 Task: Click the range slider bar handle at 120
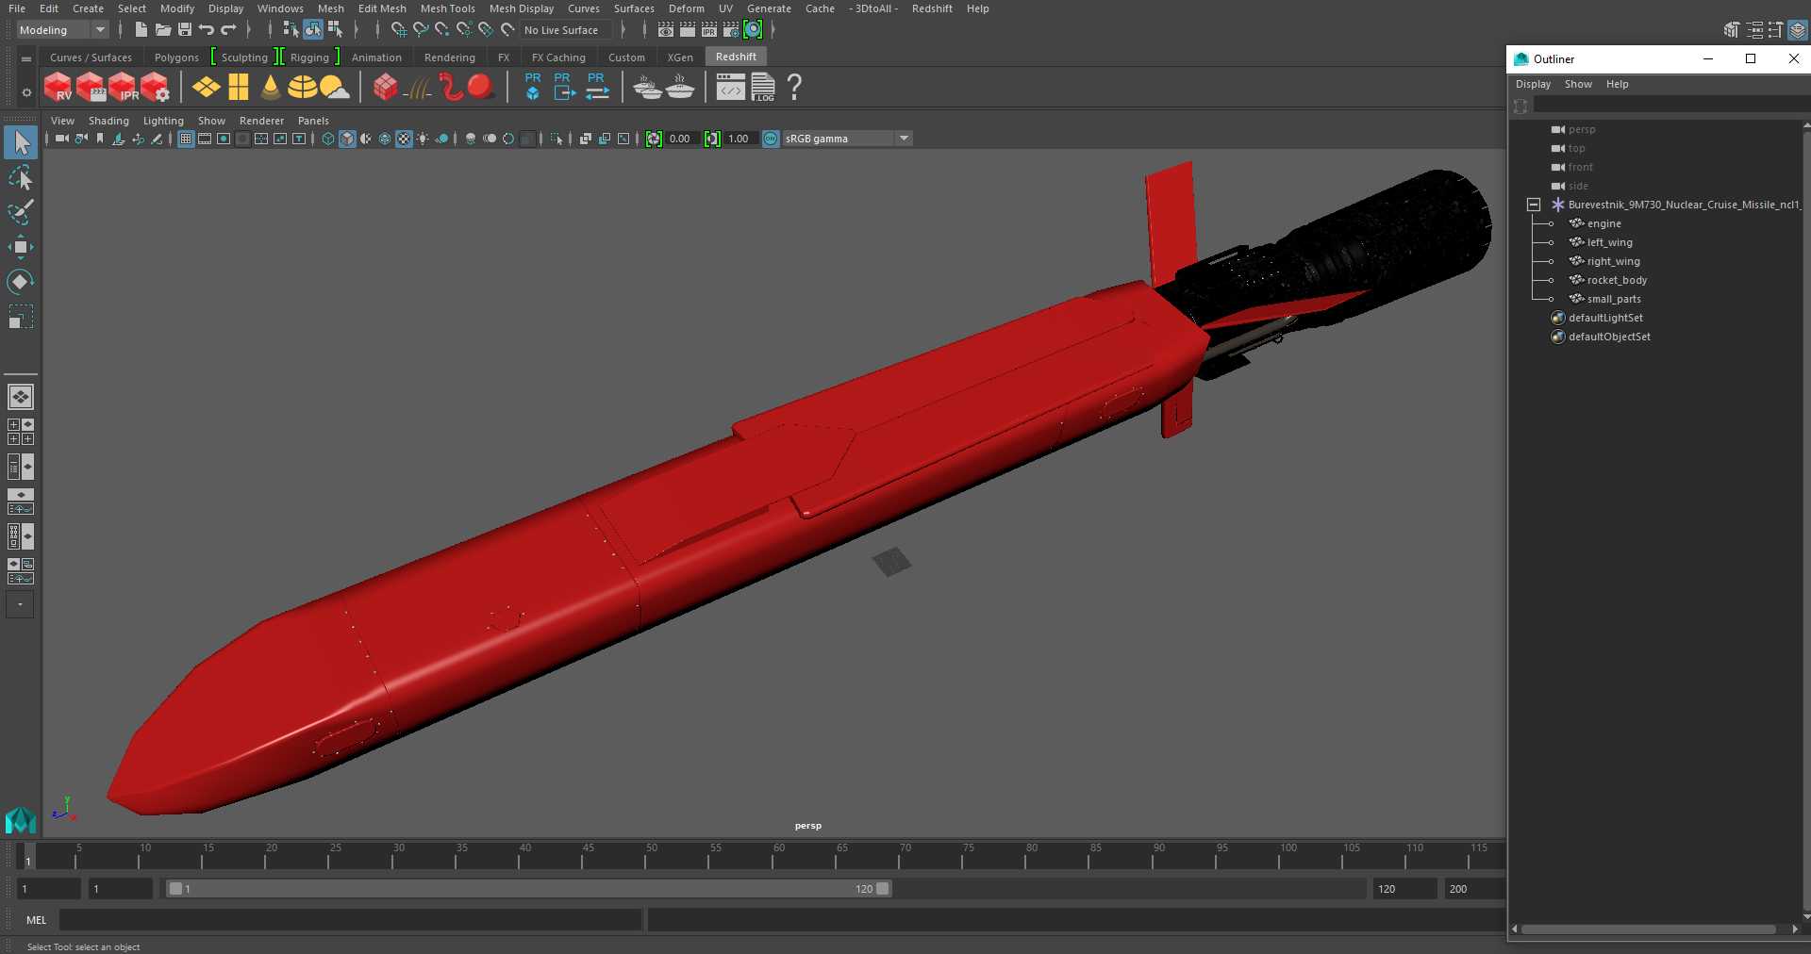[x=883, y=889]
